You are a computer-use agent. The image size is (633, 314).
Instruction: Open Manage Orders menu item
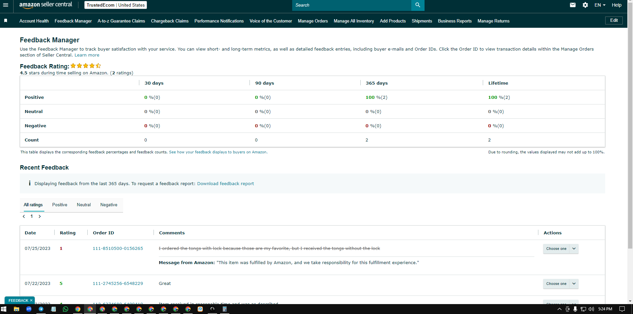[313, 21]
